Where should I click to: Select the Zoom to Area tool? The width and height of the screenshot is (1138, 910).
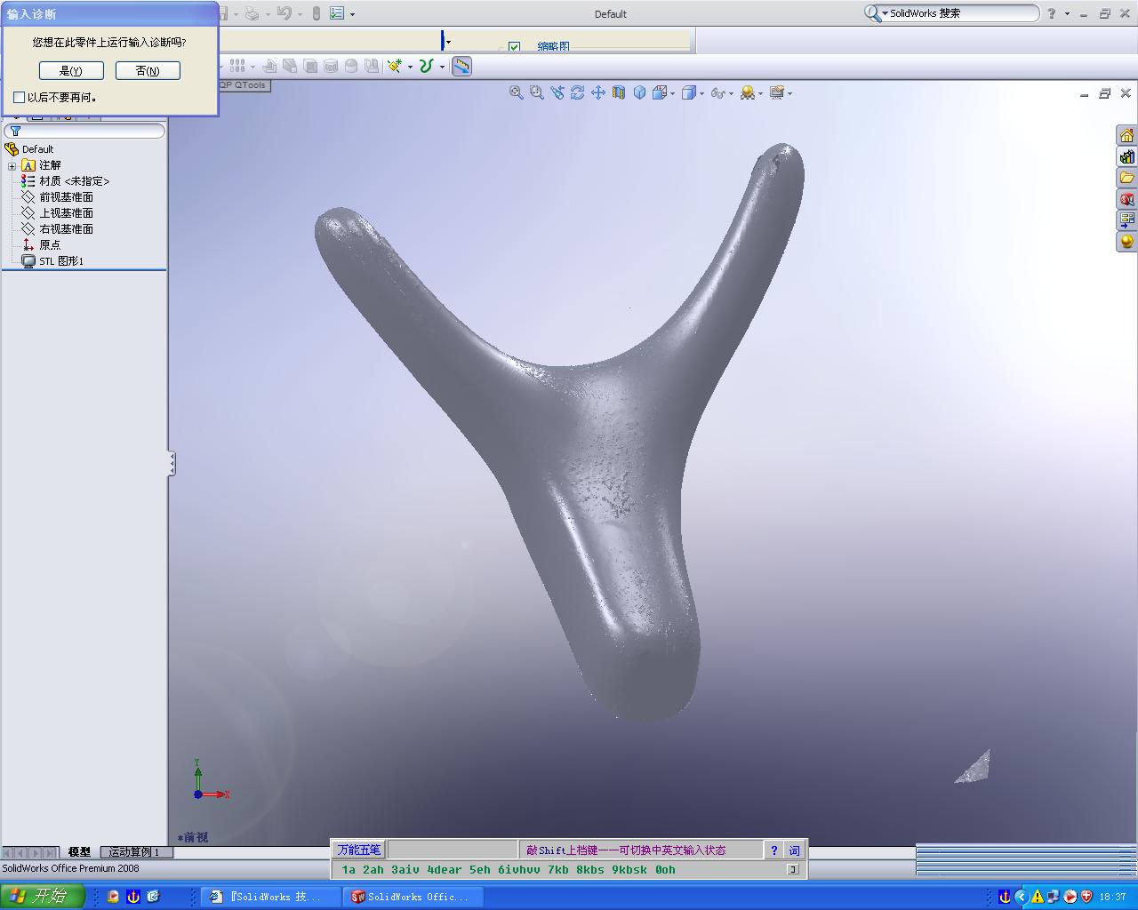click(536, 92)
